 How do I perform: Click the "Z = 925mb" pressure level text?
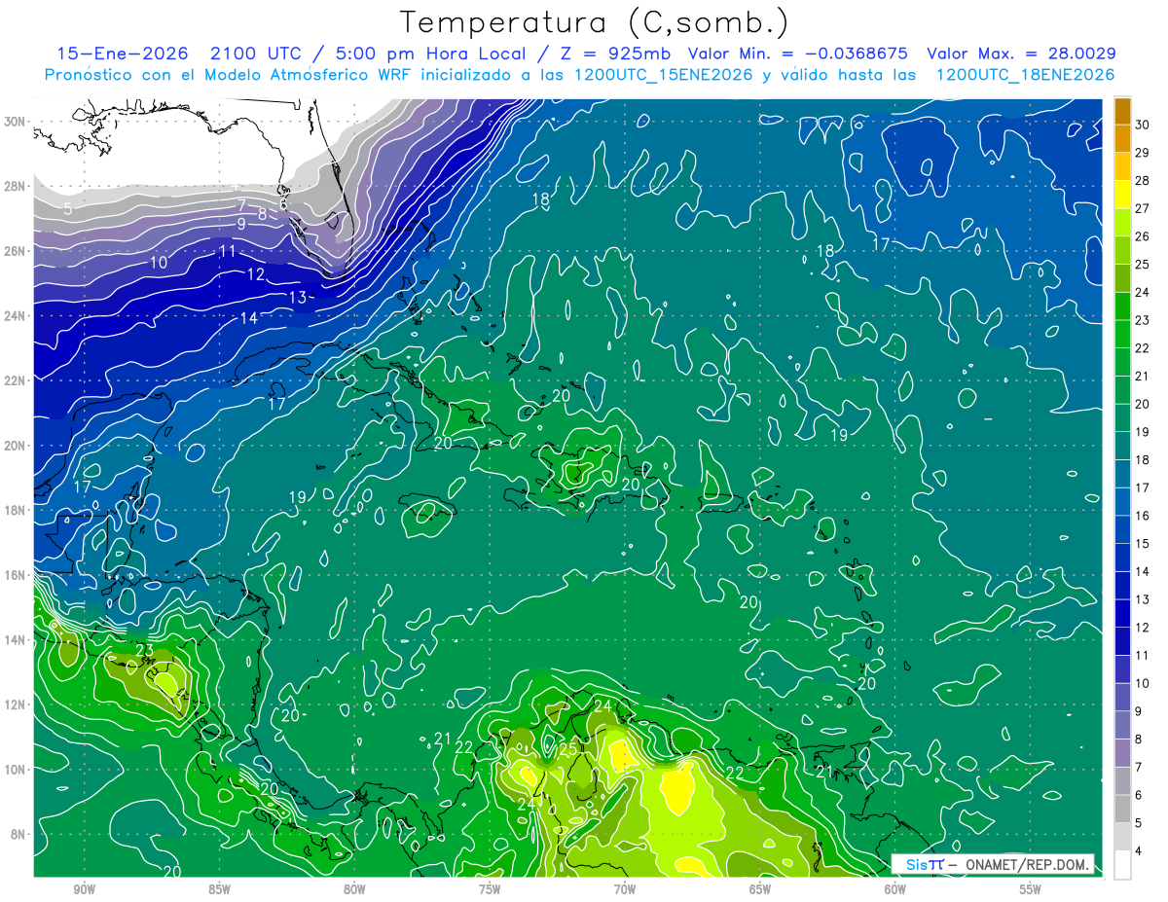617,54
